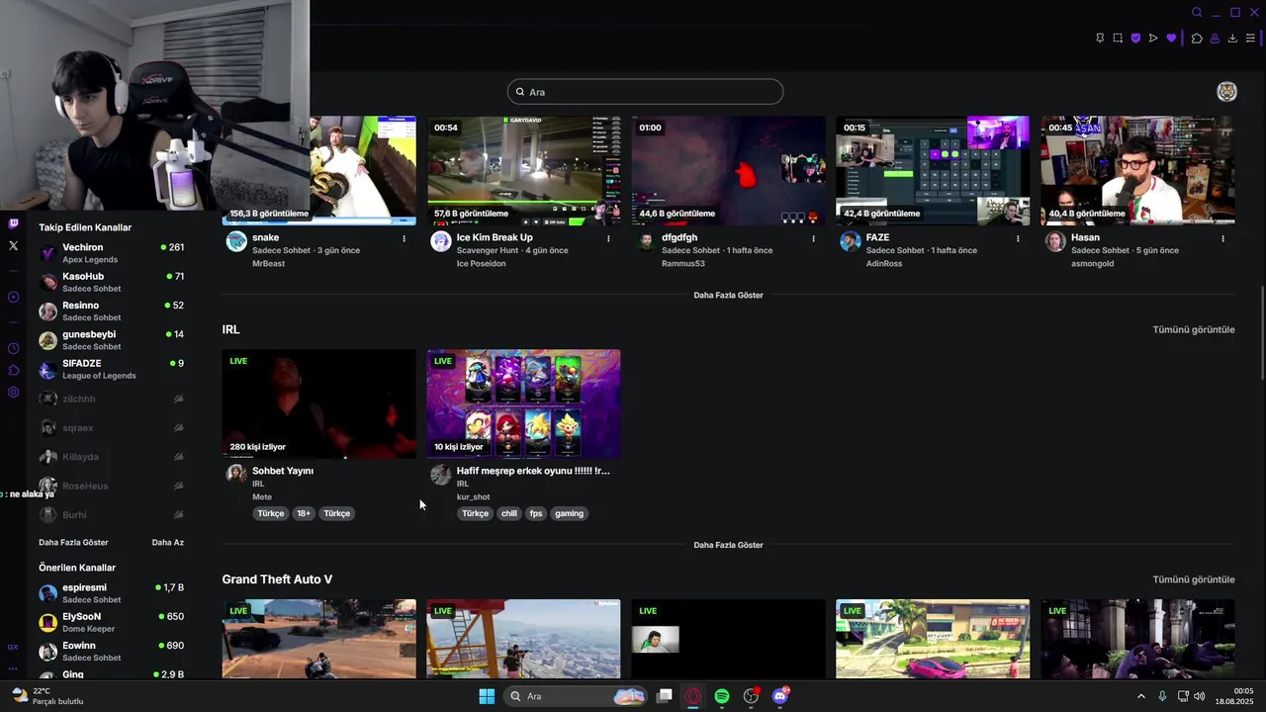Image resolution: width=1266 pixels, height=712 pixels.
Task: Open Settings gear in the left sidebar
Action: (x=13, y=392)
